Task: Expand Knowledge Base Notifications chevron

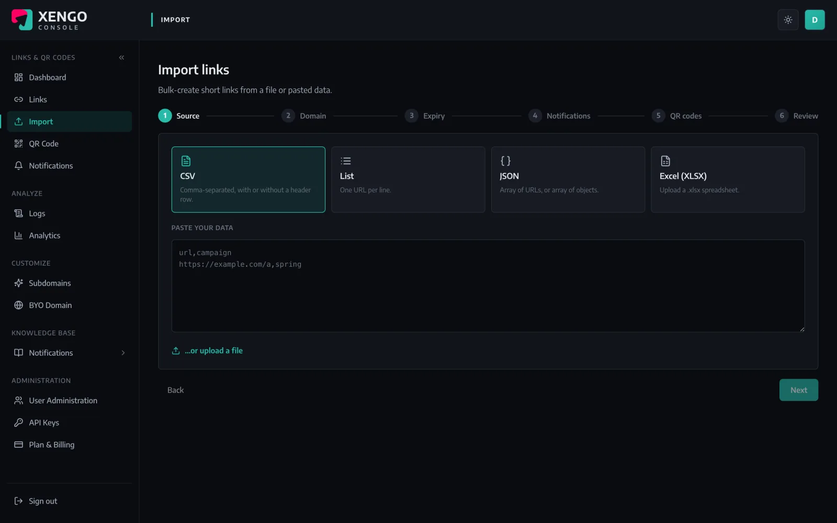Action: click(x=123, y=353)
